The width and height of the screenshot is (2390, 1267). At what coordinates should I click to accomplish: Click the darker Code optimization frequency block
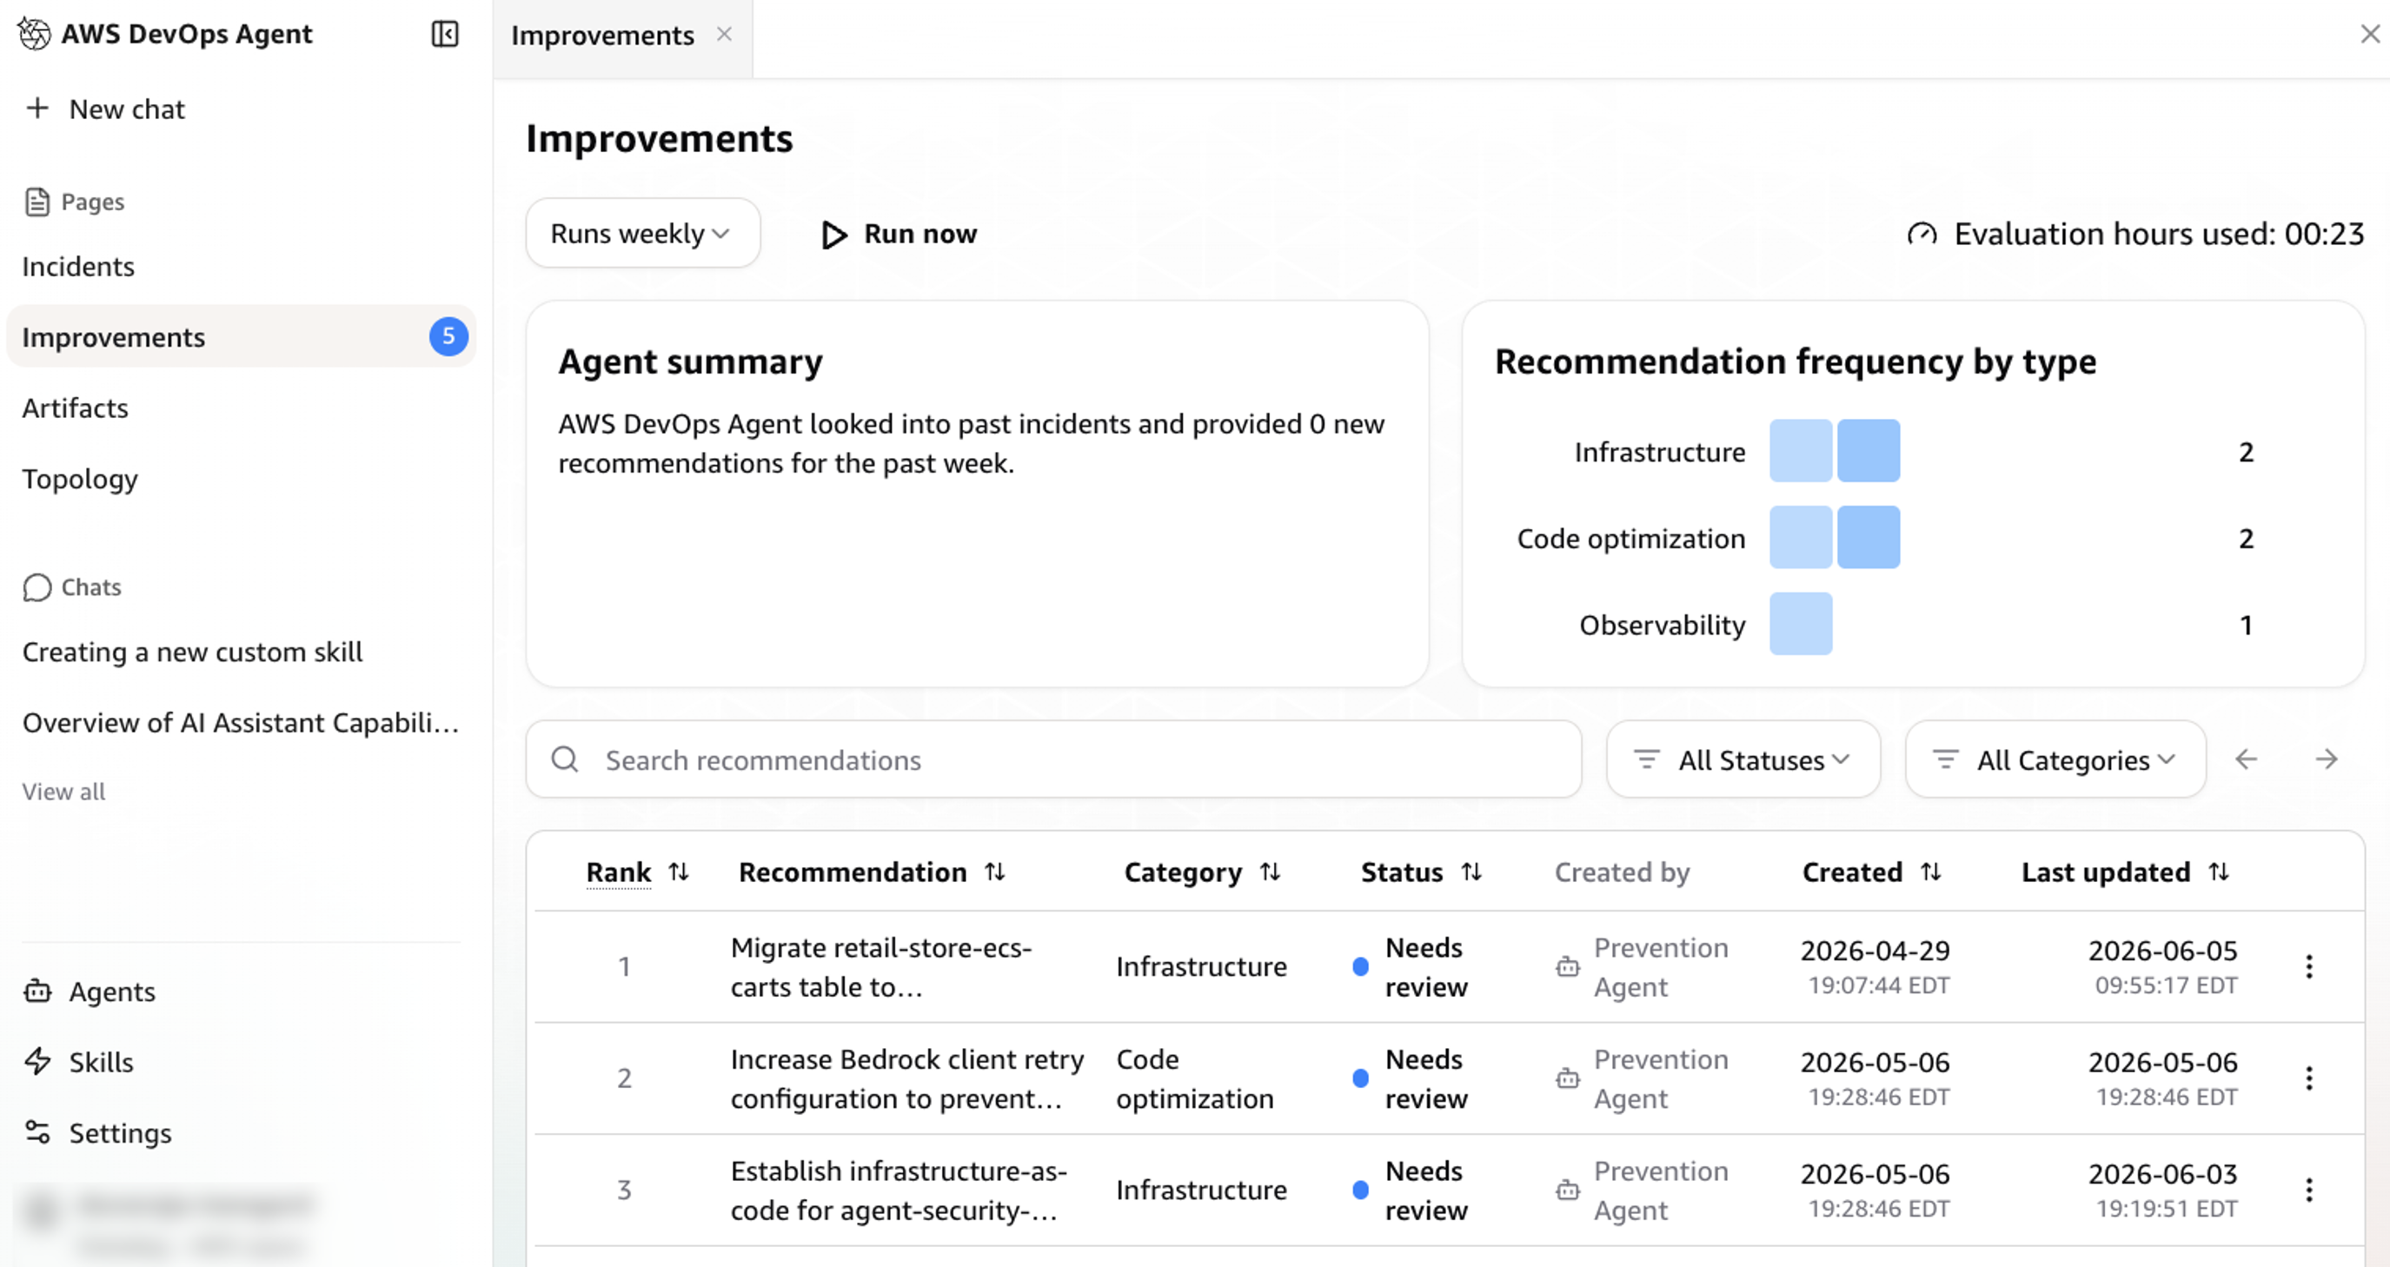[x=1869, y=537]
